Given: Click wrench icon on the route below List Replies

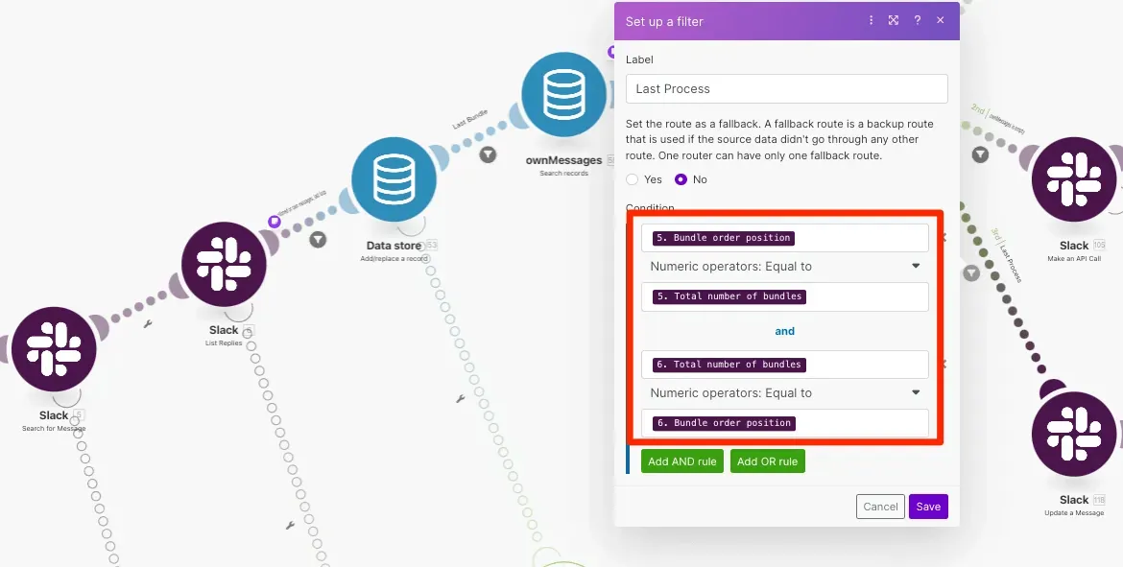Looking at the screenshot, I should coord(290,525).
